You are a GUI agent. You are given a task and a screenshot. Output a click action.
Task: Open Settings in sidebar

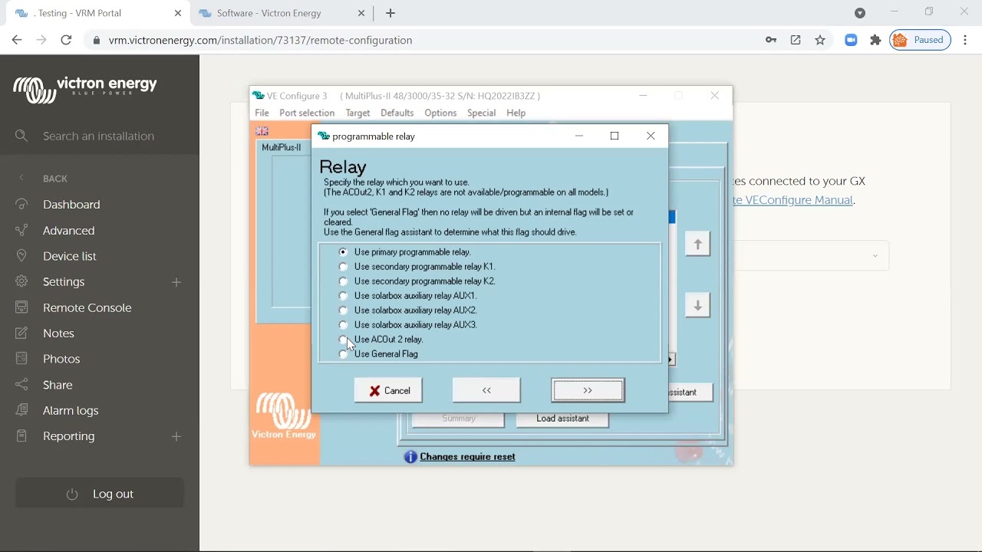click(64, 282)
